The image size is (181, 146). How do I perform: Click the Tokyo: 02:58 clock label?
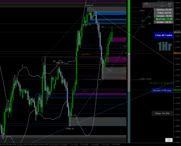click(164, 13)
